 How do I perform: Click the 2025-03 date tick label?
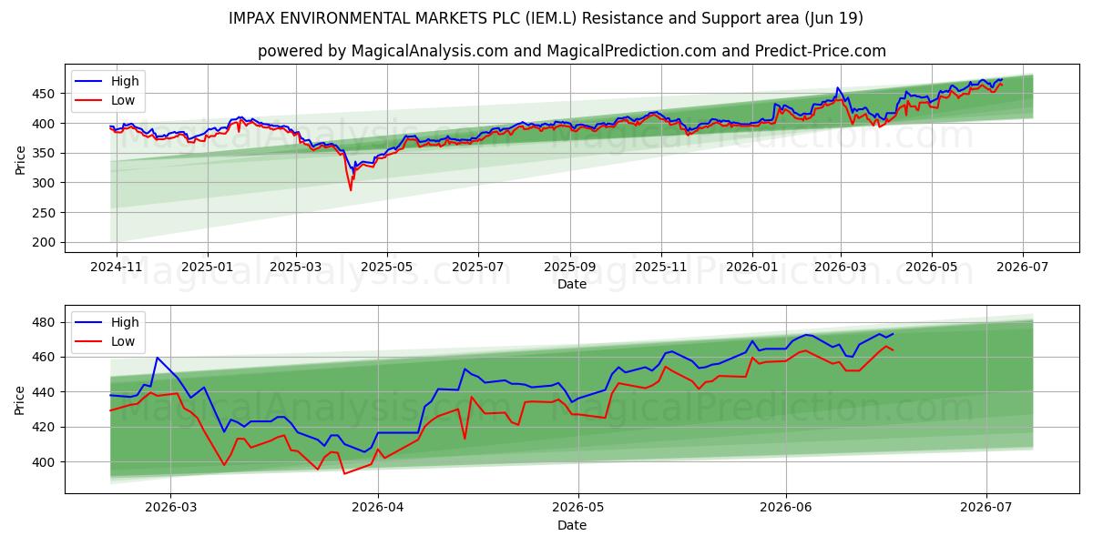(296, 268)
